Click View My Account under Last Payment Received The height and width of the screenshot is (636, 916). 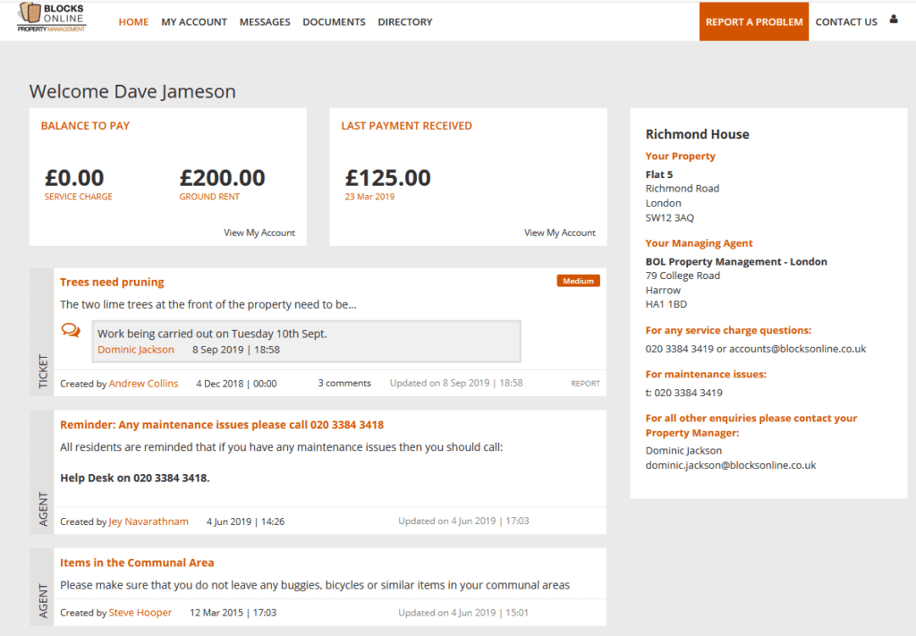560,232
